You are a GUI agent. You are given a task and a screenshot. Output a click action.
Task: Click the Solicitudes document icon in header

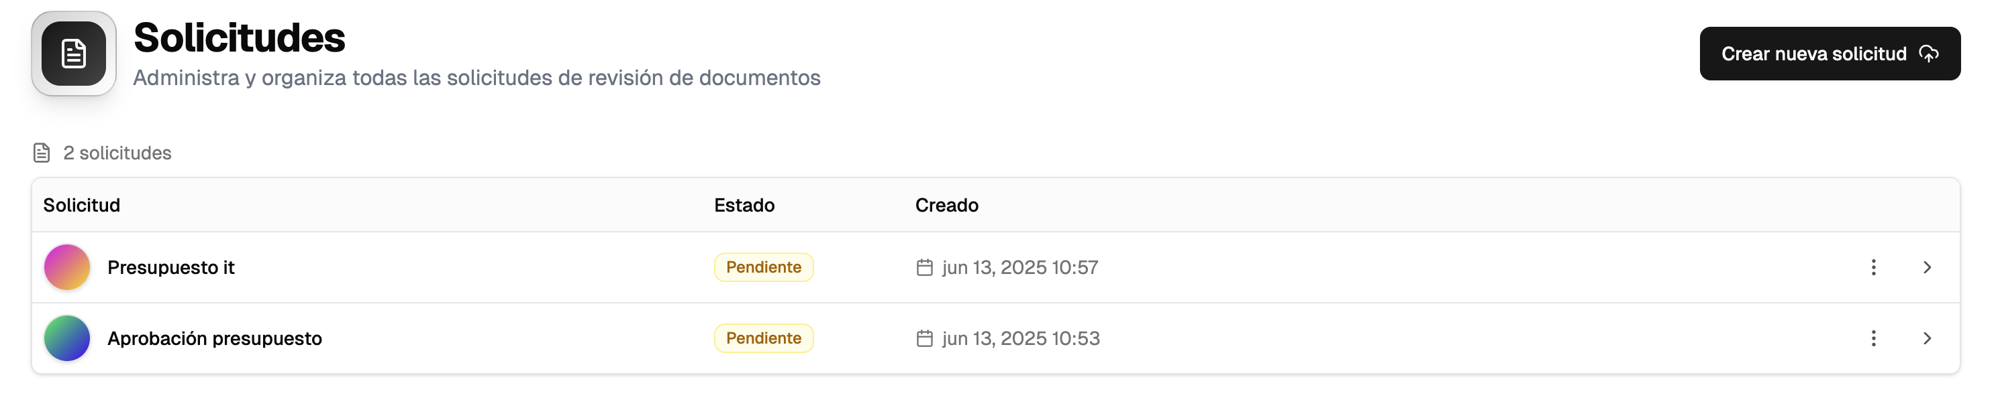pos(74,54)
